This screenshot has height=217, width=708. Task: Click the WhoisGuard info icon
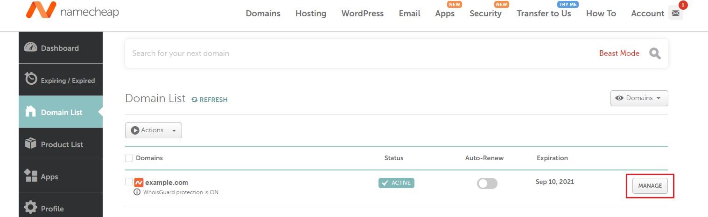(137, 192)
